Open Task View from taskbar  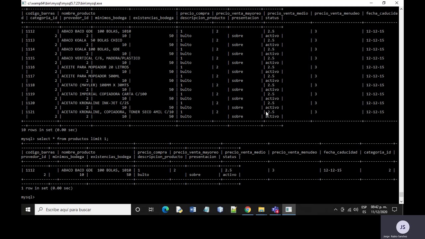pos(151,209)
